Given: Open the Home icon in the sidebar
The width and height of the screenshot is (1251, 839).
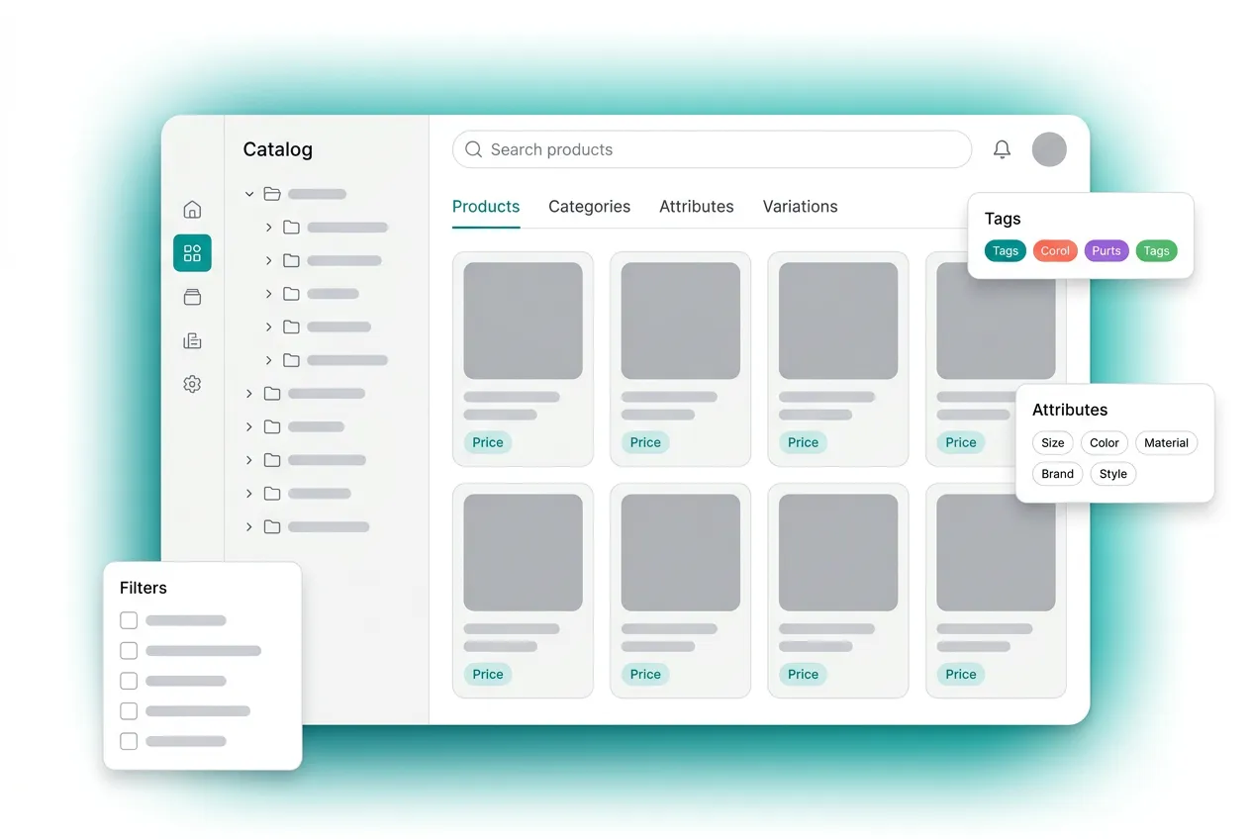Looking at the screenshot, I should coord(192,210).
